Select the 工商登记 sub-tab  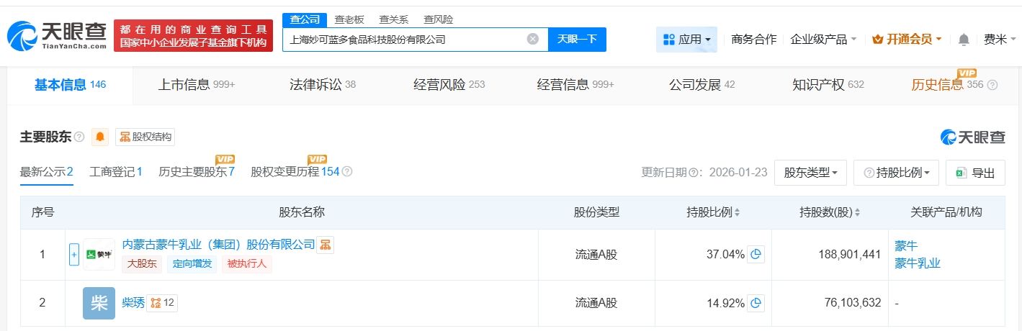click(x=115, y=172)
